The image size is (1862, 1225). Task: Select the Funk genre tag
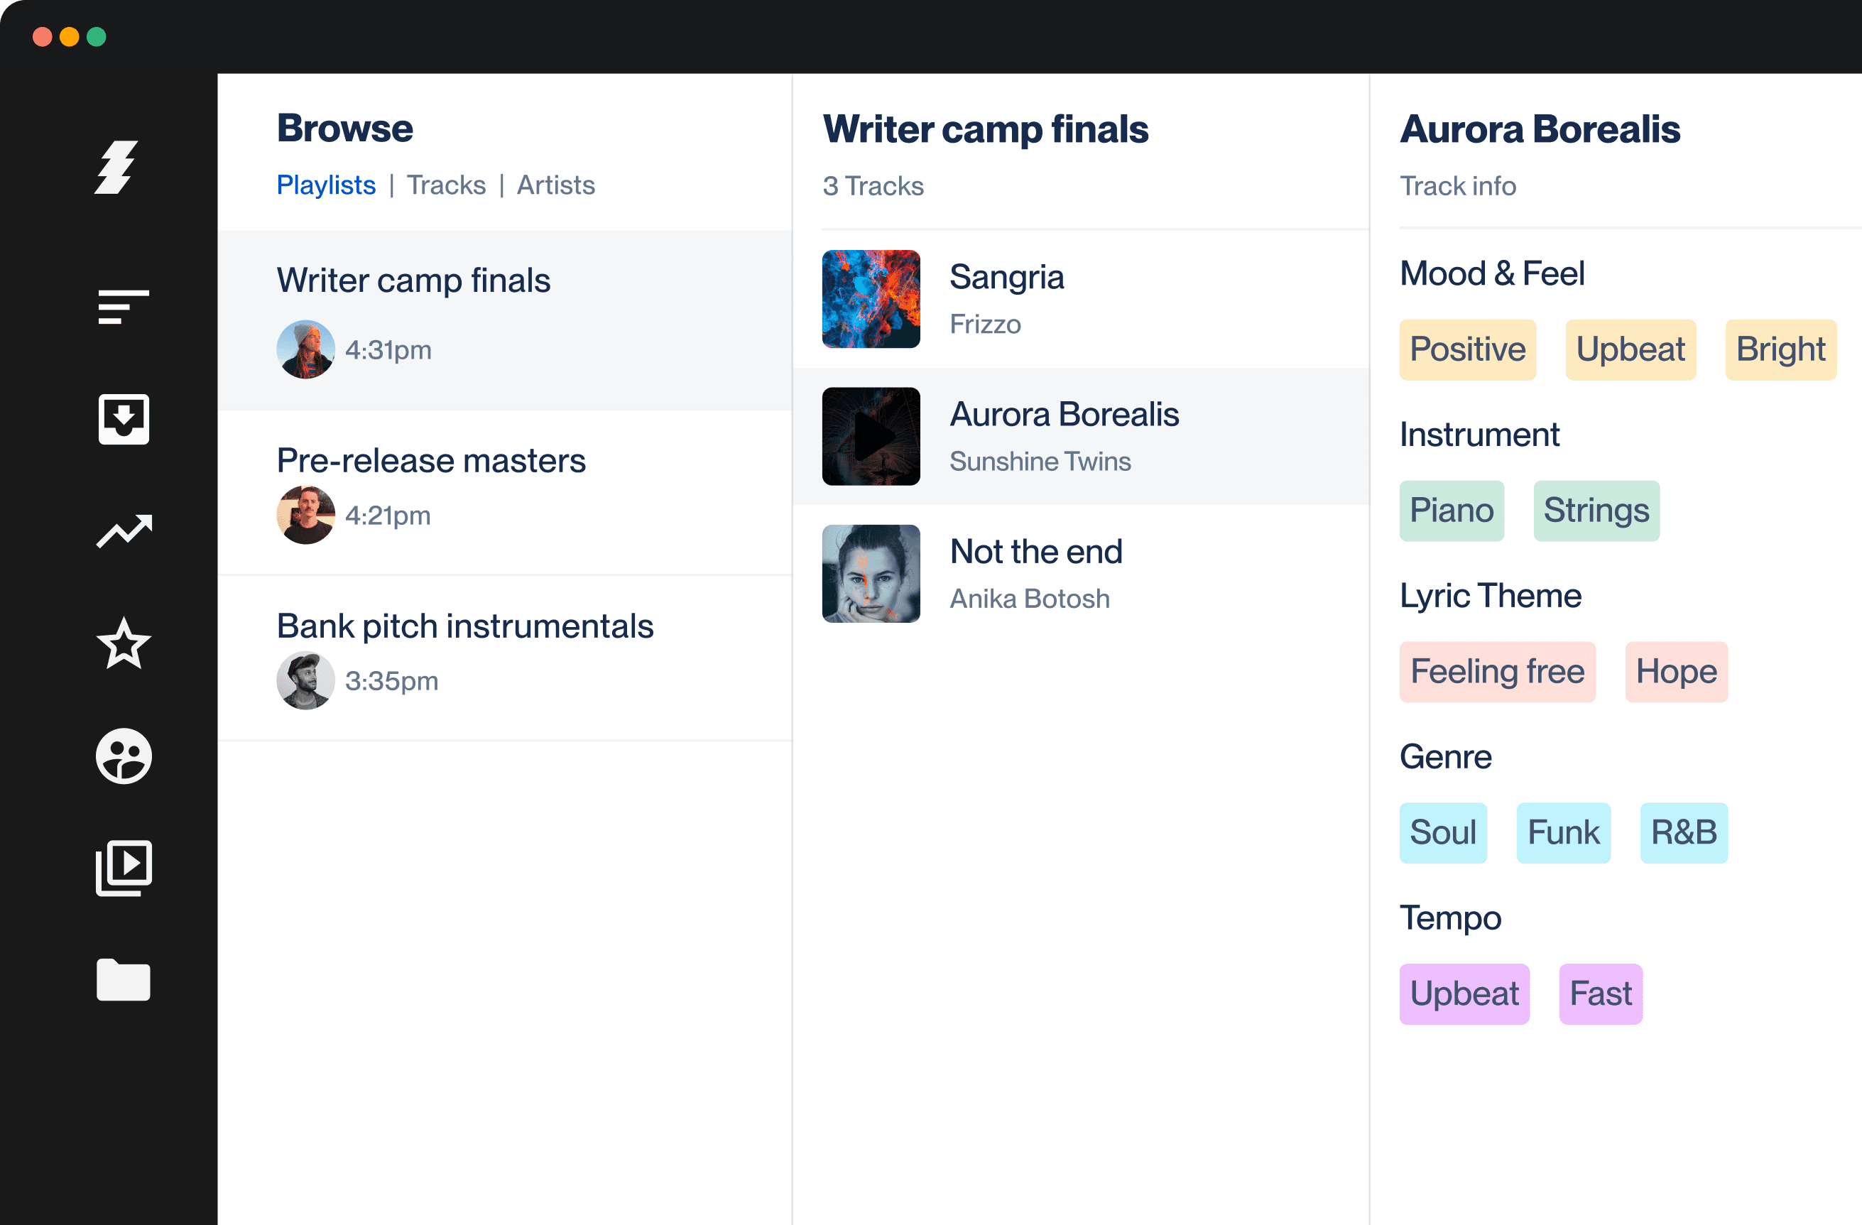tap(1563, 833)
